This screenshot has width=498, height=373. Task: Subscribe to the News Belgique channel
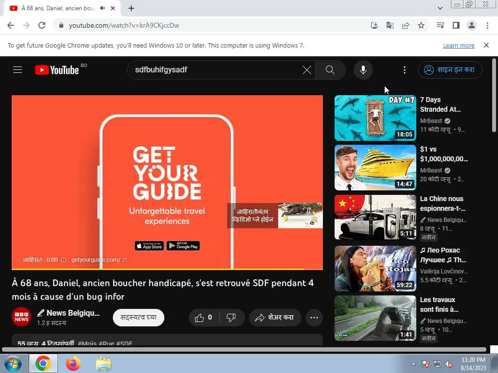139,318
